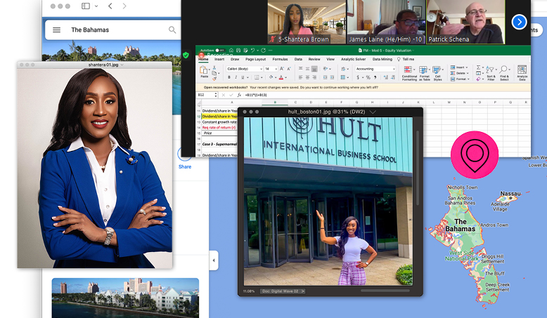Open the Calibri (Body) font dropdown
The width and height of the screenshot is (547, 318).
[244, 69]
